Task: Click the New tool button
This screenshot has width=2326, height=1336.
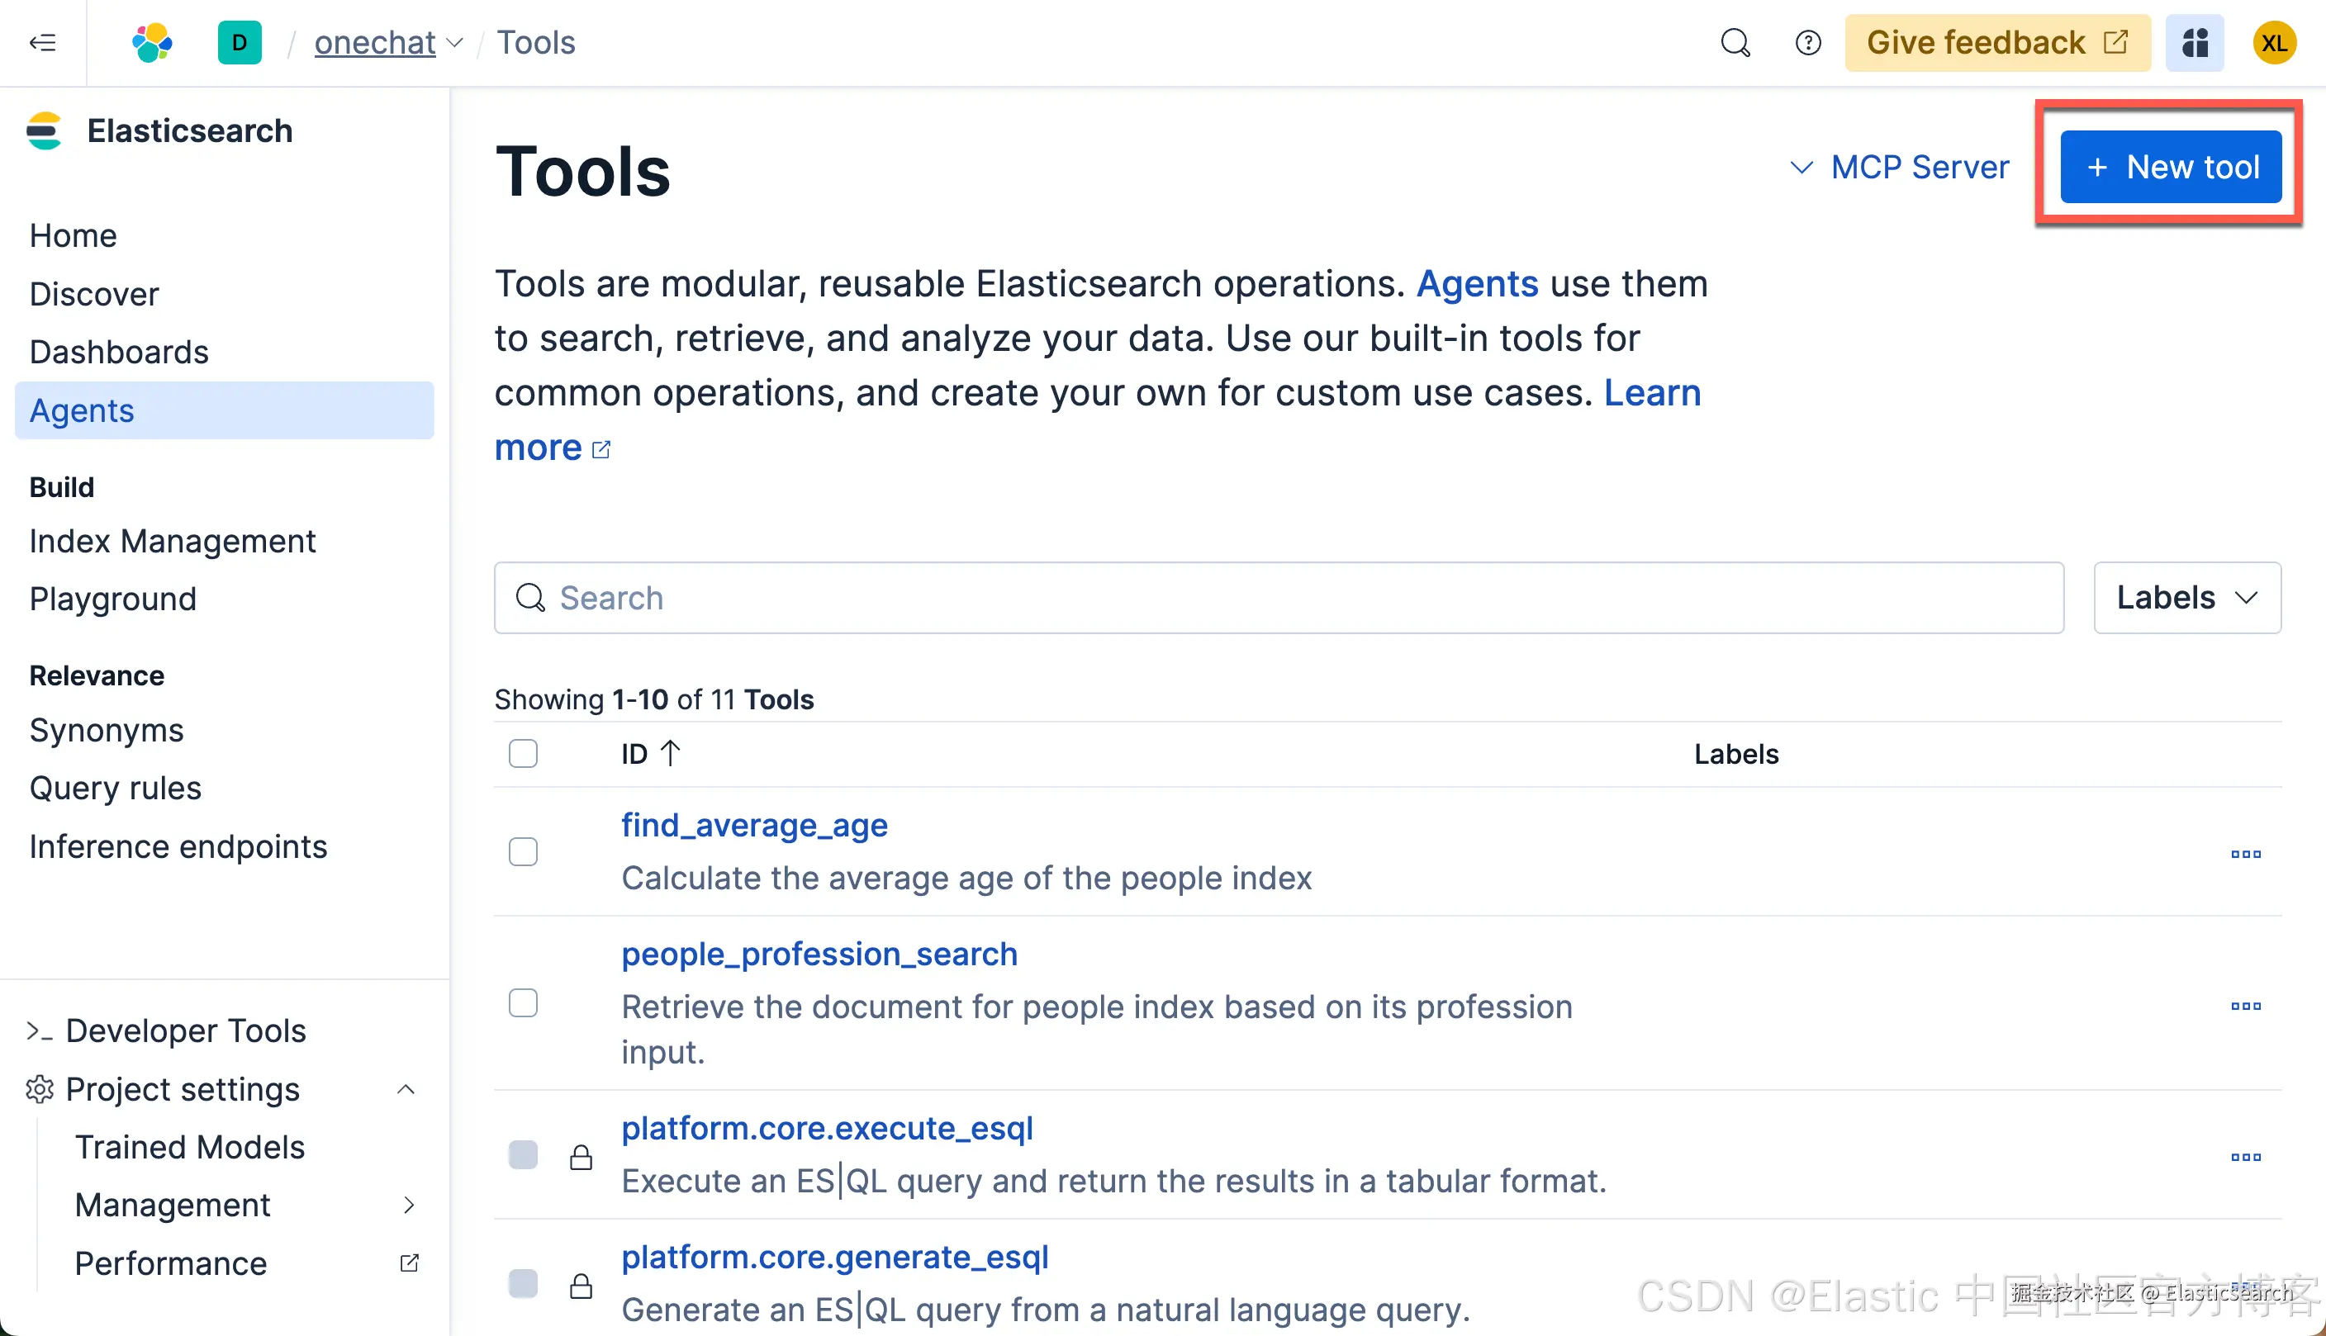Action: 2171,167
